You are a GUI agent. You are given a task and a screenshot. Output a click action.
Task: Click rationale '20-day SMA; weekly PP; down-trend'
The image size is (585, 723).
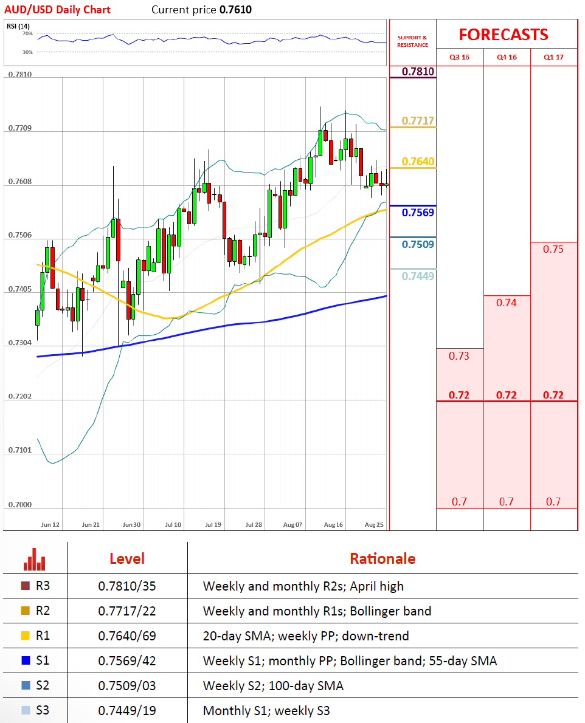click(306, 636)
